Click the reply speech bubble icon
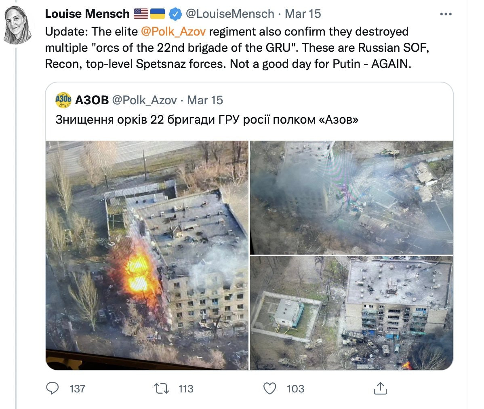The height and width of the screenshot is (409, 484). click(x=52, y=388)
